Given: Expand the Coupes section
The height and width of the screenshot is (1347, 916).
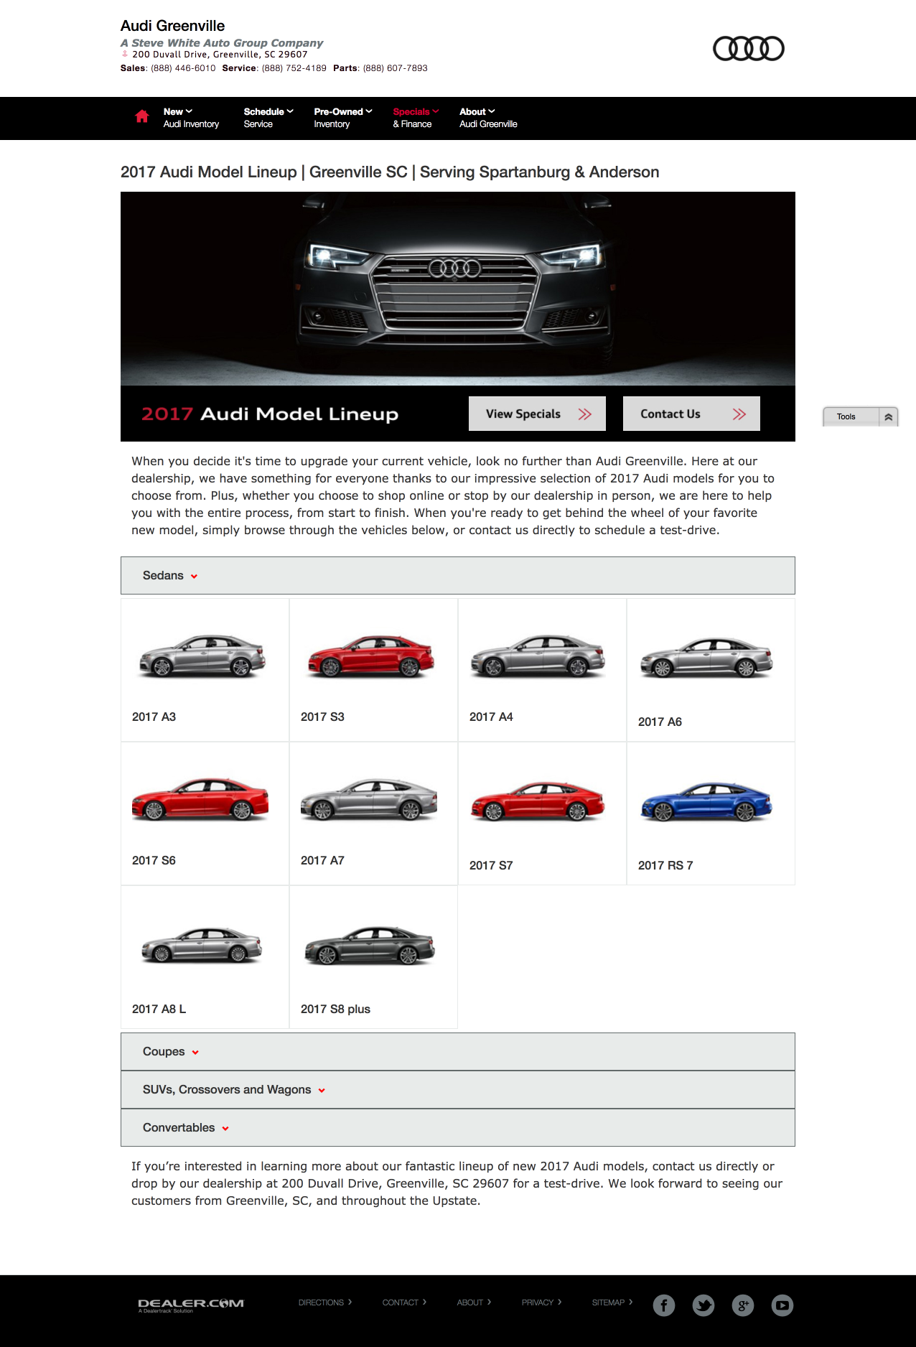Looking at the screenshot, I should click(458, 1052).
